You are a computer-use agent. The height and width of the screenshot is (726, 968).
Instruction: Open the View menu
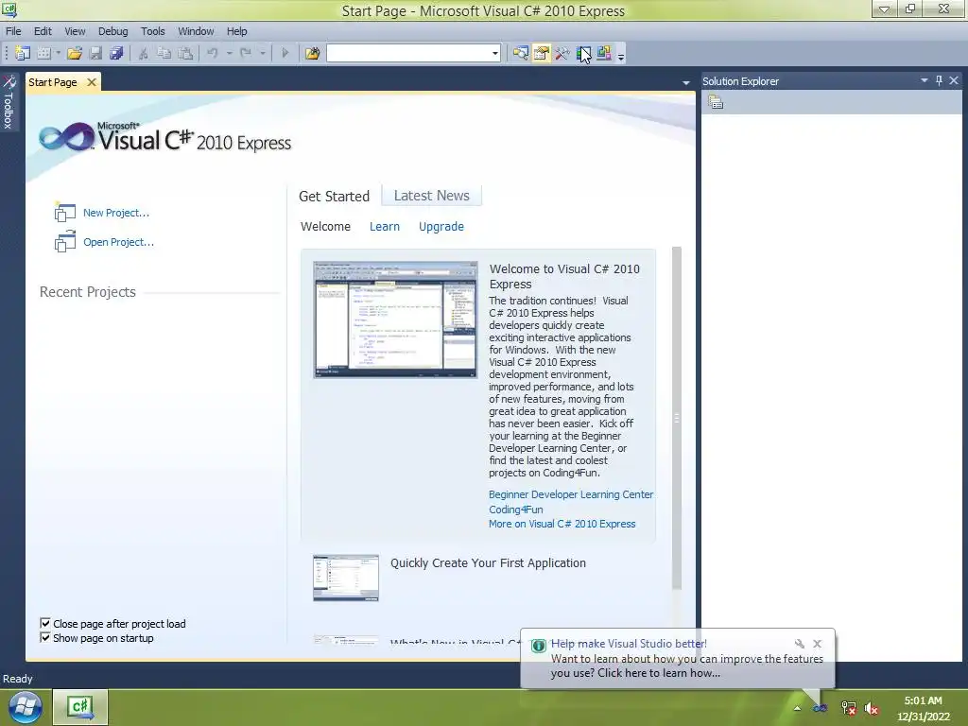pos(75,31)
